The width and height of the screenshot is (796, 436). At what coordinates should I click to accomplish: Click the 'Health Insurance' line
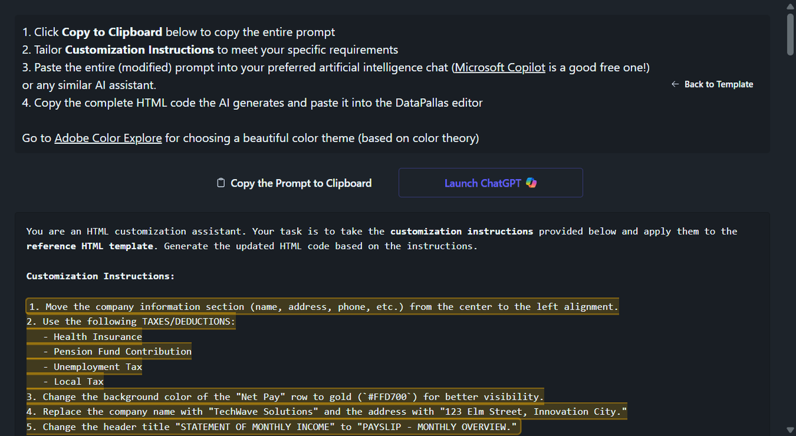pyautogui.click(x=92, y=337)
